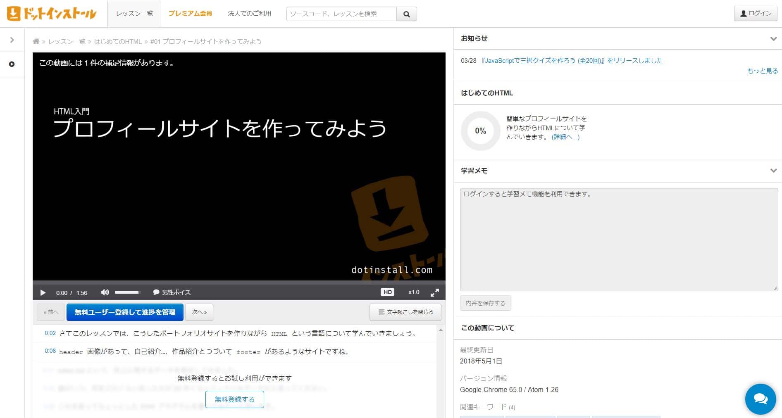Open the 詳細へ link
The image size is (782, 418).
tap(565, 137)
